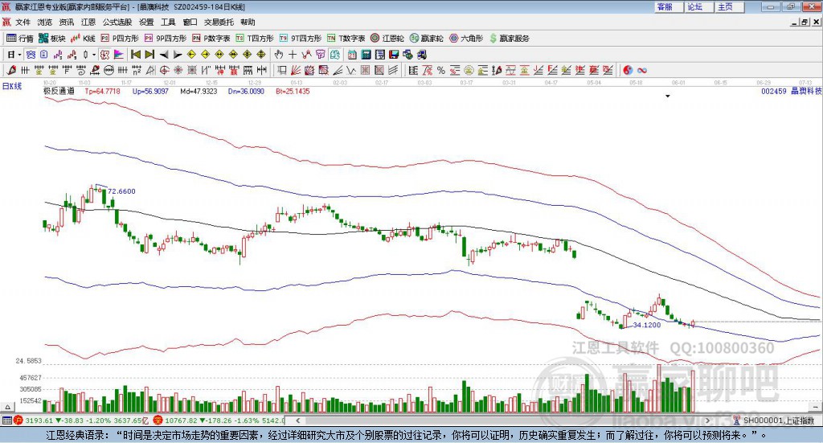Select the parallel lines channel tool
Image resolution: width=823 pixels, height=443 pixels.
[392, 70]
